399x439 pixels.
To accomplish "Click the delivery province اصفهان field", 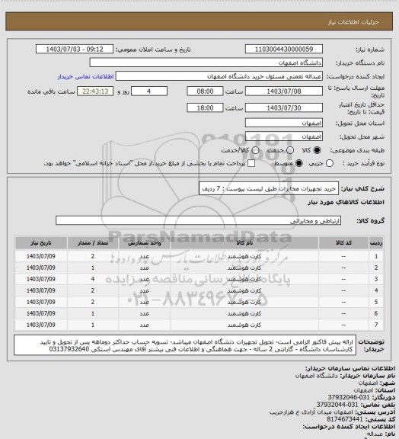I will [284, 123].
